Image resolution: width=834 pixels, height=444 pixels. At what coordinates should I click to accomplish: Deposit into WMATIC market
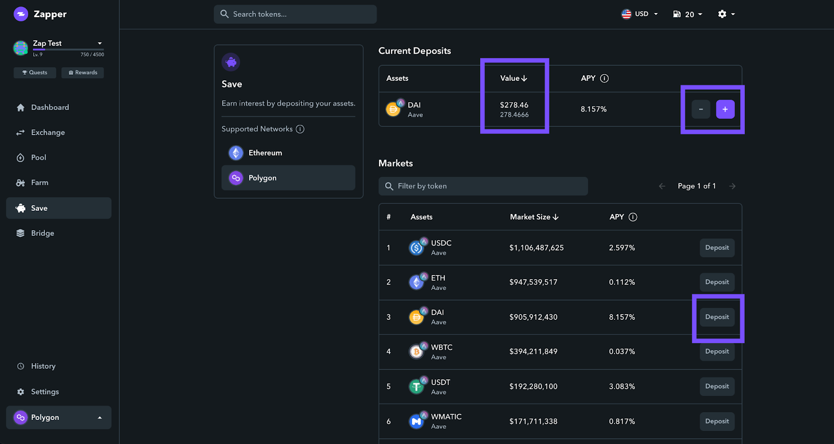click(x=717, y=422)
